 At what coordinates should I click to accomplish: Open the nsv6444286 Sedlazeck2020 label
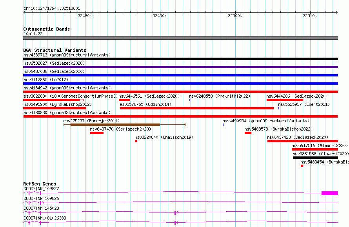[x=297, y=96]
